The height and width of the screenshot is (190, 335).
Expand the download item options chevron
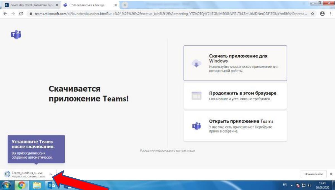point(51,174)
